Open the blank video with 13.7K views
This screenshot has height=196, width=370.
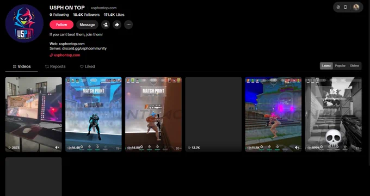213,114
